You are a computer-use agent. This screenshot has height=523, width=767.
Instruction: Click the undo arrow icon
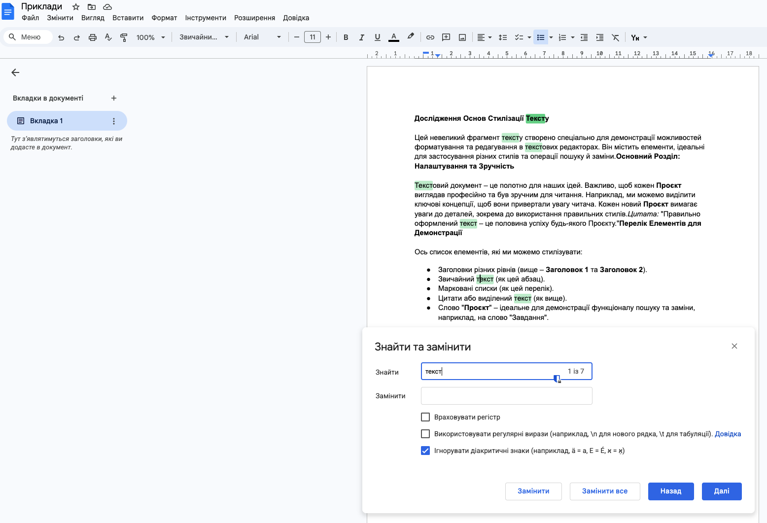click(61, 37)
